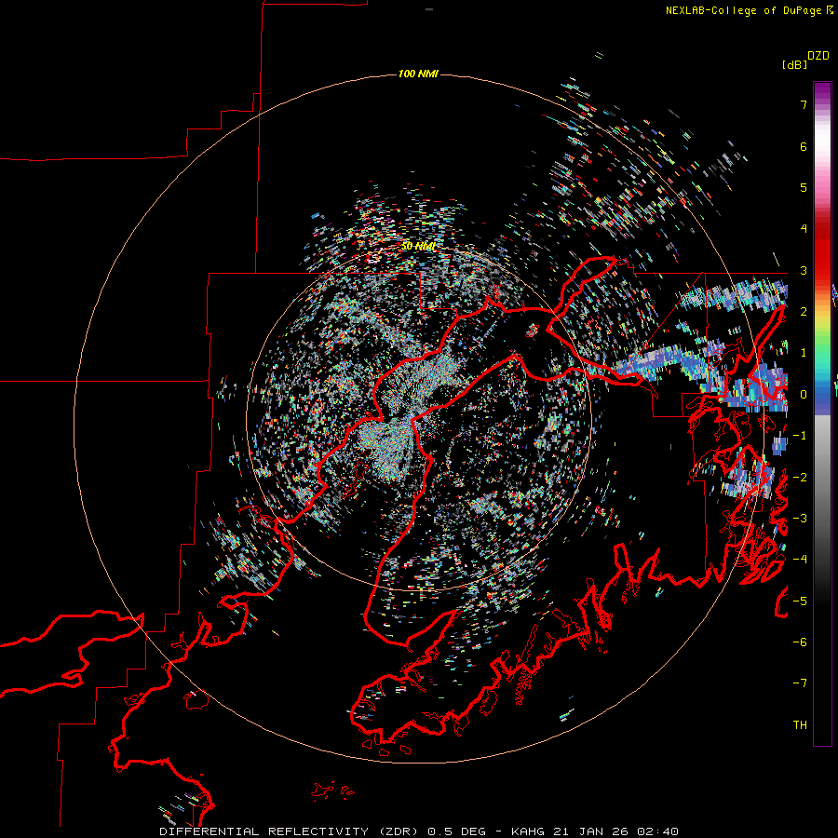Image resolution: width=838 pixels, height=838 pixels.
Task: Click the Differential Reflectivity (ZDR) title text
Action: pyautogui.click(x=291, y=831)
